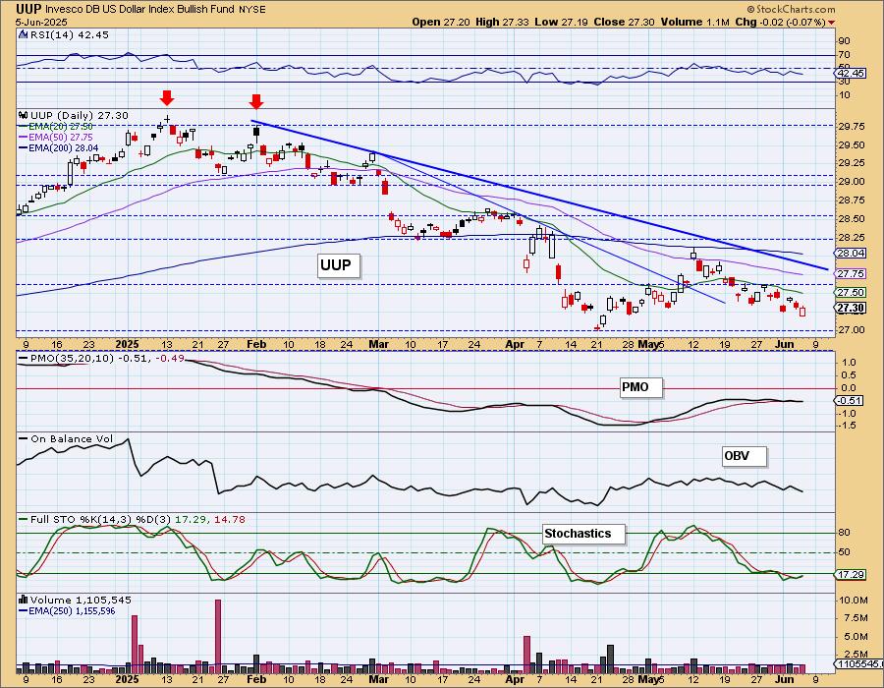This screenshot has width=884, height=688.
Task: Click the UUP (Daily) 27.30 legend
Action: [x=79, y=115]
